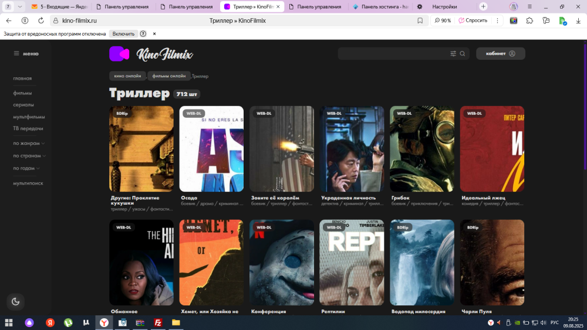Open FileZilla from the taskbar

click(x=158, y=322)
